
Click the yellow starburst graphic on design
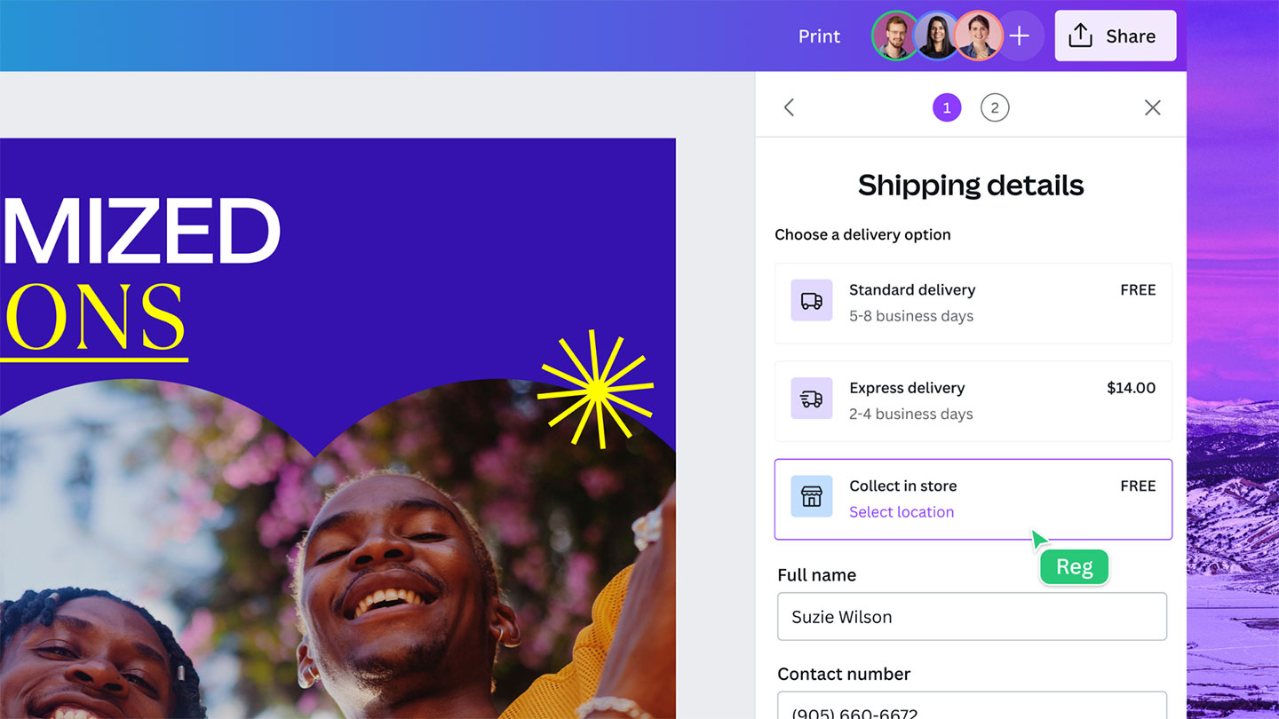pos(596,389)
